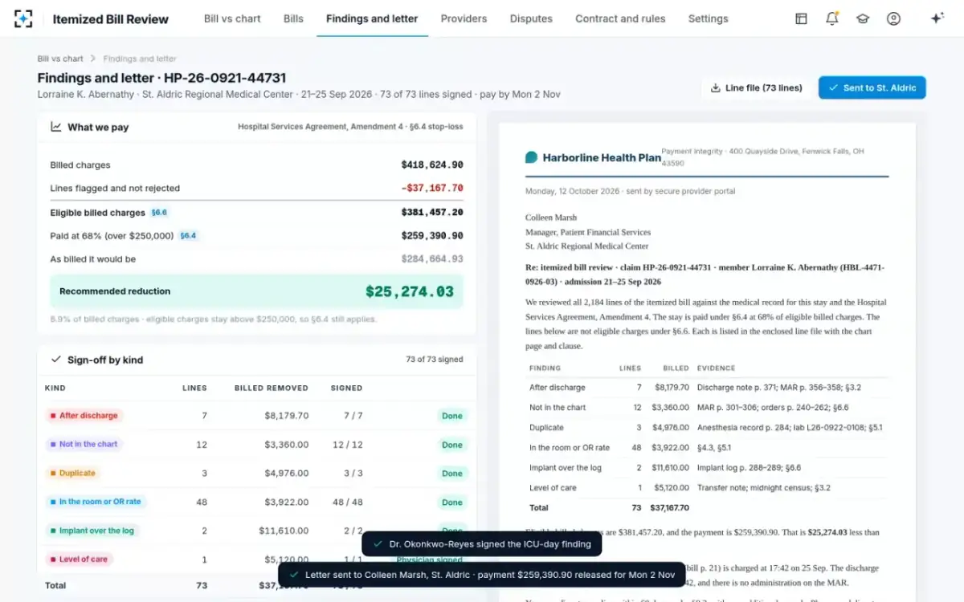This screenshot has height=602, width=964.
Task: Open the layout panel icon in header
Action: point(801,18)
